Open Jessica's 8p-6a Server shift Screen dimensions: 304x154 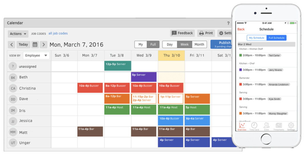[197, 121]
